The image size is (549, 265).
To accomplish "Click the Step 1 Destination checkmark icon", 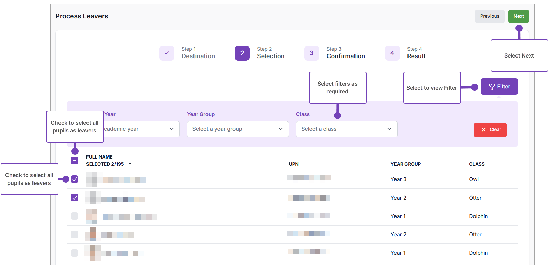I will (x=167, y=53).
